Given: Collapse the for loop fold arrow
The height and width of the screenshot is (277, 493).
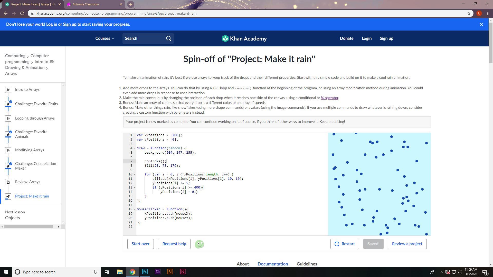Looking at the screenshot, I should click(x=134, y=174).
